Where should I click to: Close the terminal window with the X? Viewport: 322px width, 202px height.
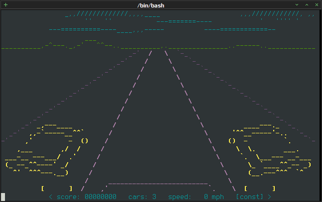(317, 4)
